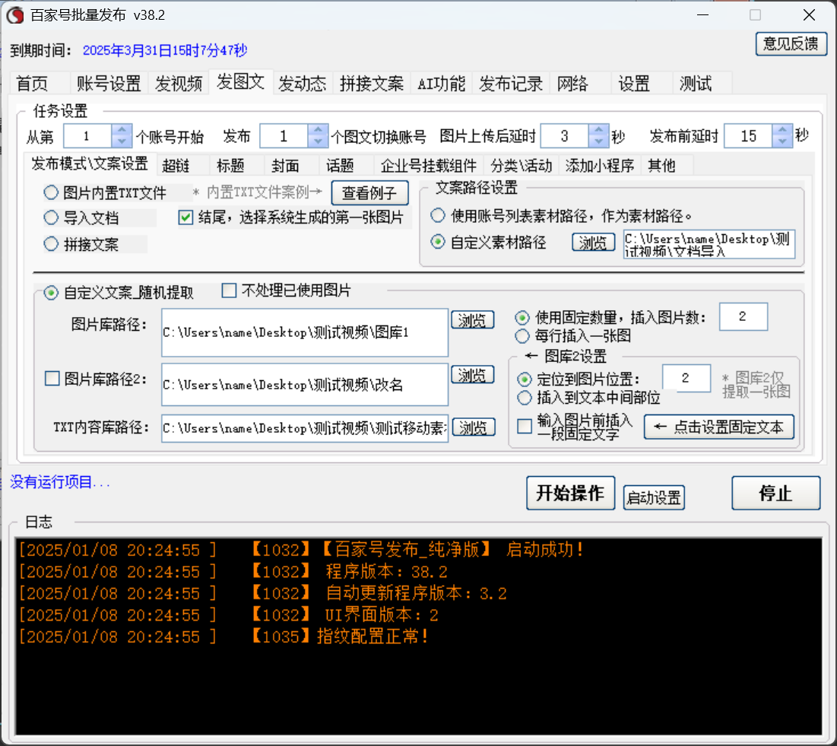This screenshot has height=746, width=837.
Task: Open the 拼接文案 top tab
Action: click(x=372, y=84)
